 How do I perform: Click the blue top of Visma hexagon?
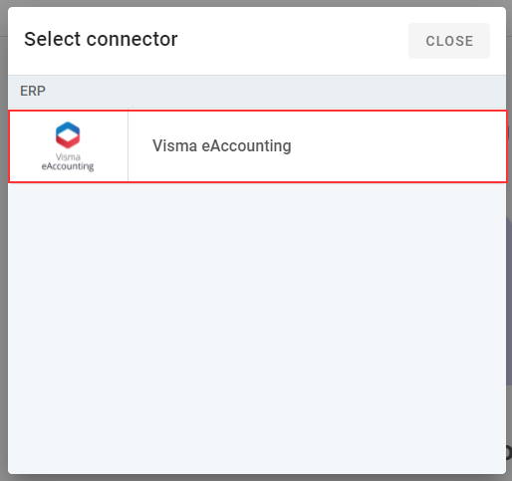pyautogui.click(x=68, y=126)
